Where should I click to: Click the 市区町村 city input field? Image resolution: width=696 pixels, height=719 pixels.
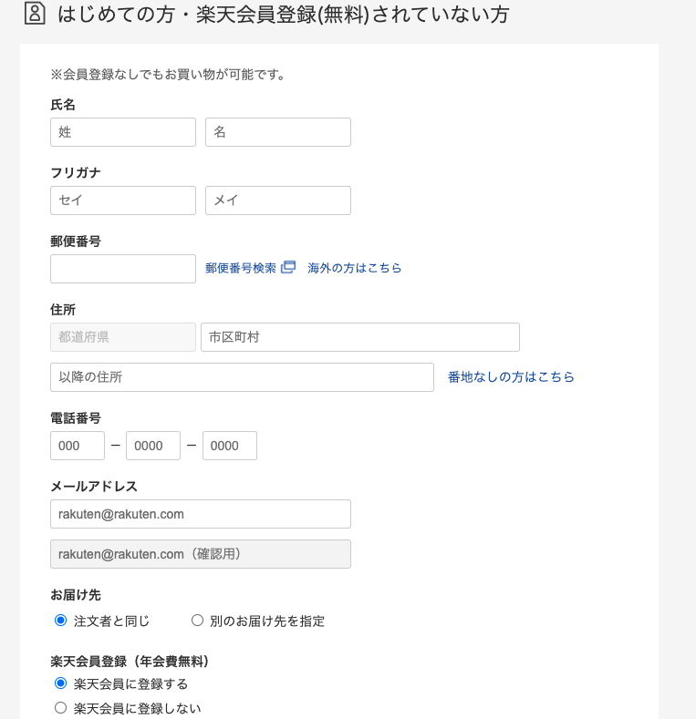360,337
